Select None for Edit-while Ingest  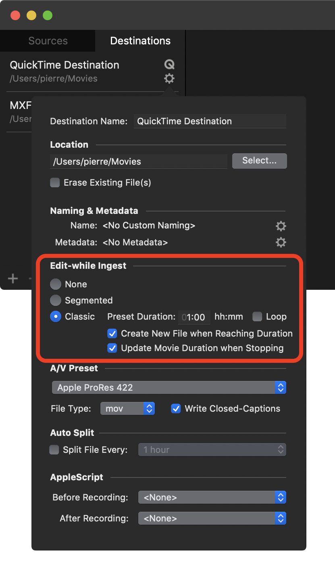[56, 284]
